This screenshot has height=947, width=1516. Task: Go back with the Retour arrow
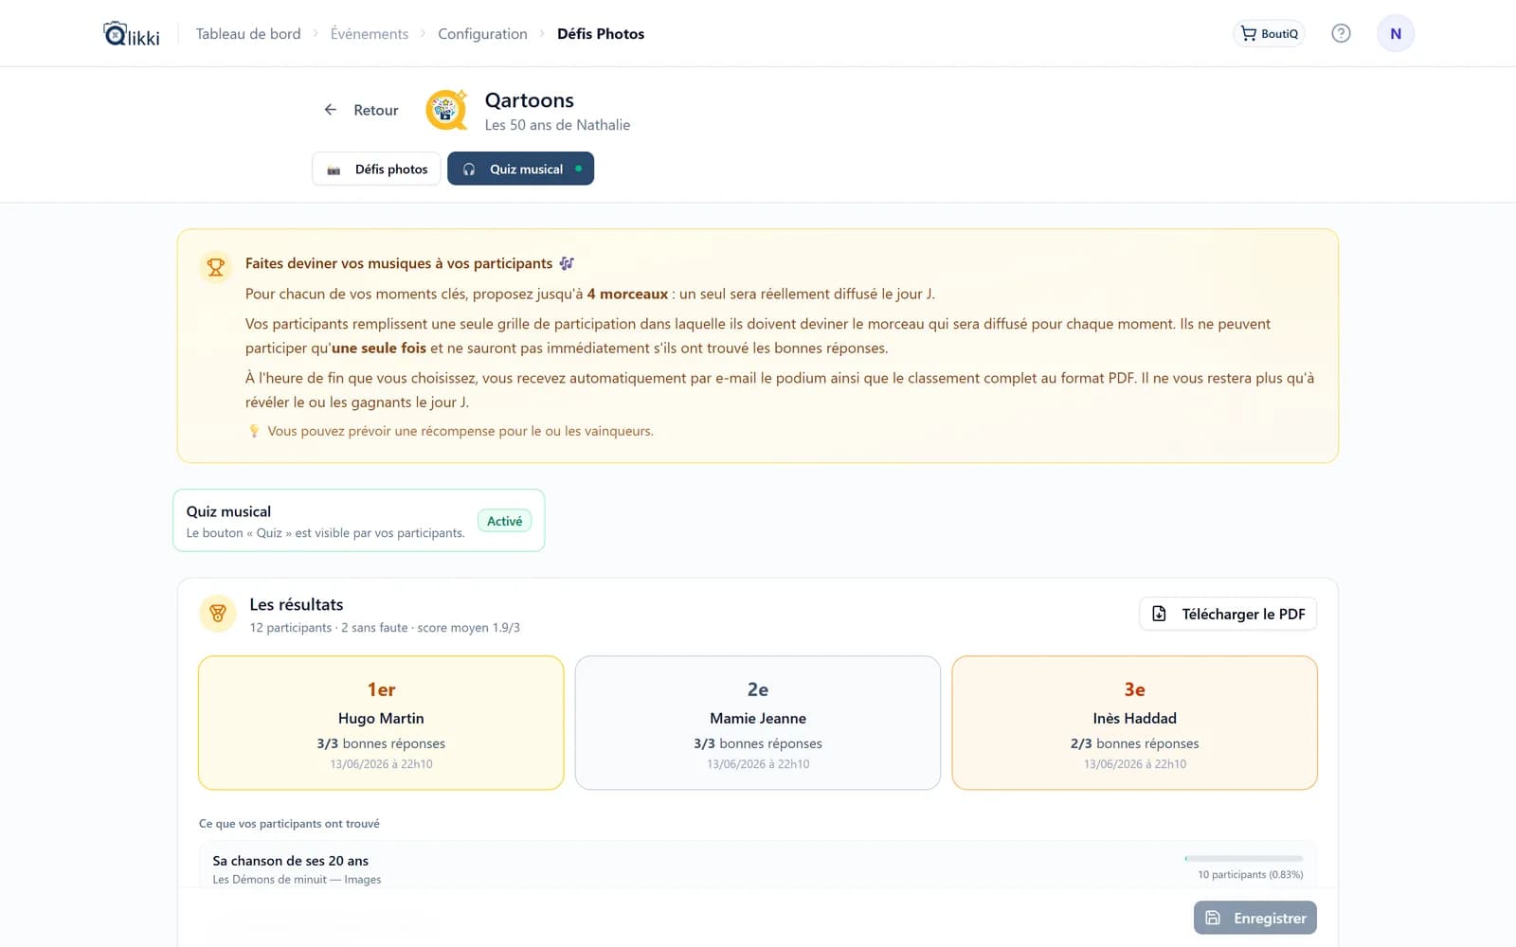coord(361,110)
